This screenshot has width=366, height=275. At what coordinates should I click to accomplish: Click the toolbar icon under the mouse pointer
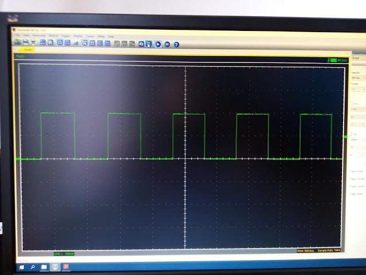pos(149,44)
